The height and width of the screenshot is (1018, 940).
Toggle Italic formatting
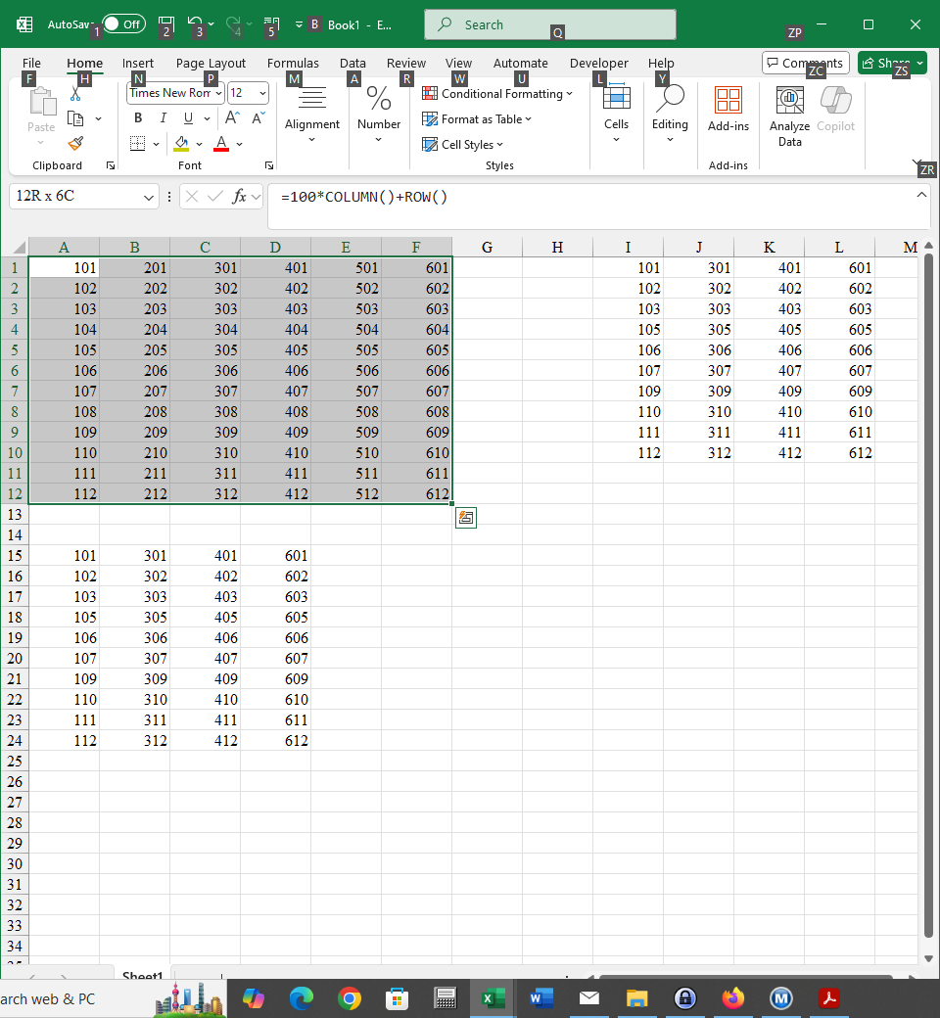164,118
